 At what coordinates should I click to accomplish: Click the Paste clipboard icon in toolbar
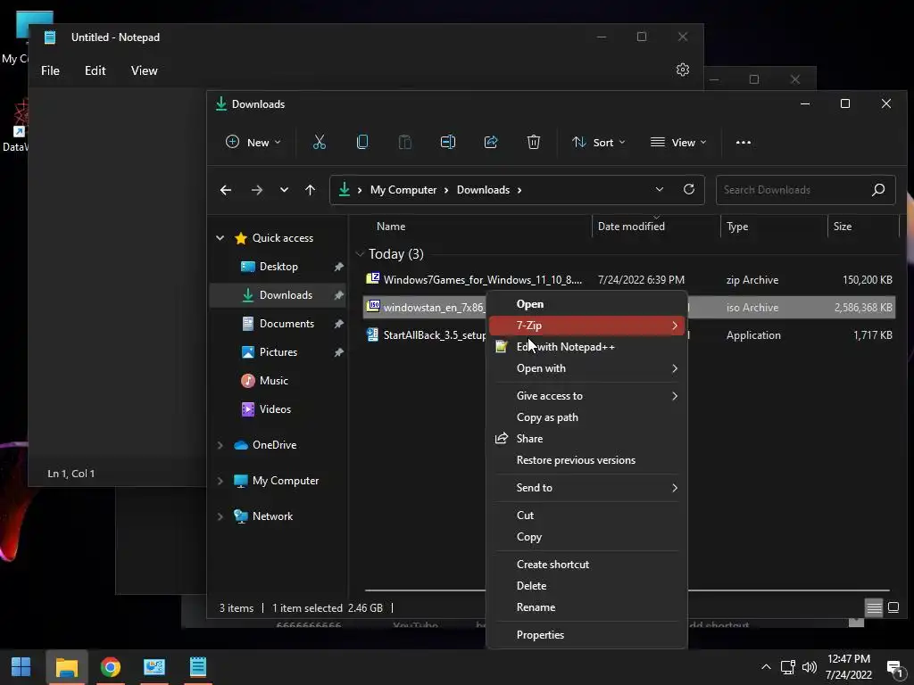tap(404, 142)
